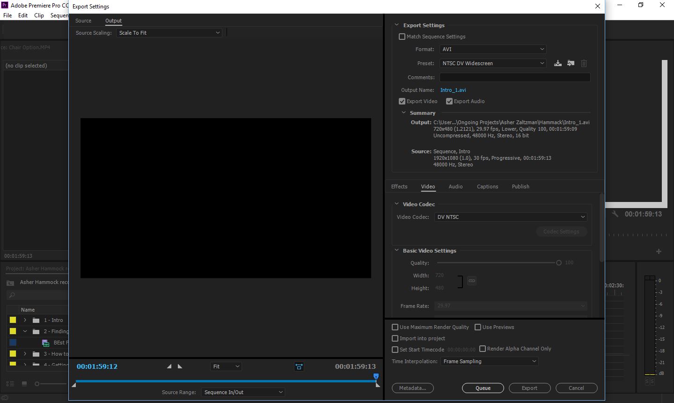Enable Set Start Timecode checkbox
Image resolution: width=674 pixels, height=403 pixels.
pyautogui.click(x=395, y=350)
